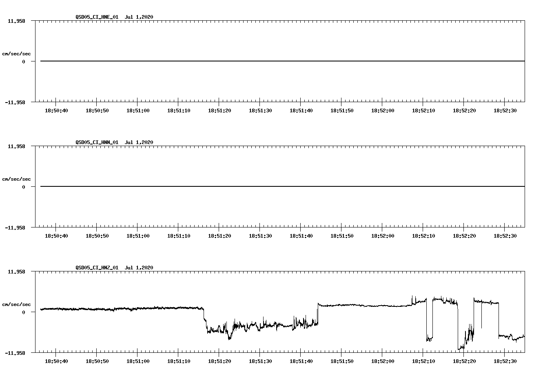
Task: Click the 18:51:00 time label under the HNE plot
Action: pyautogui.click(x=138, y=111)
